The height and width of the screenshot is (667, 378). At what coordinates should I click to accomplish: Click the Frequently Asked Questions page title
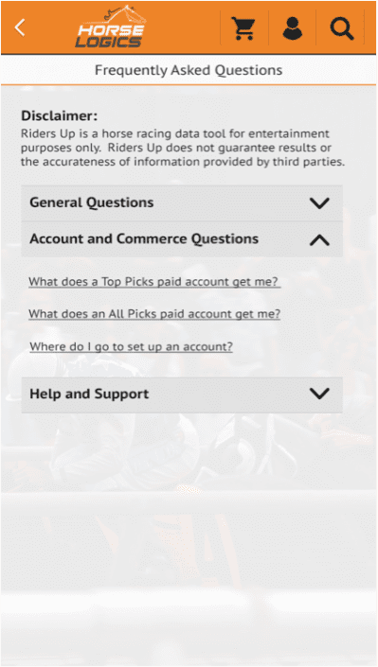click(x=189, y=70)
